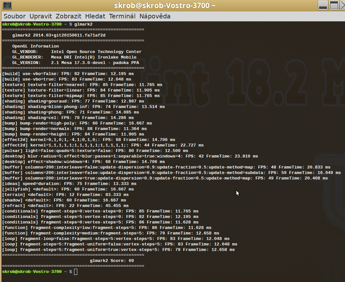
Task: Open the Upravit menu
Action: click(41, 16)
